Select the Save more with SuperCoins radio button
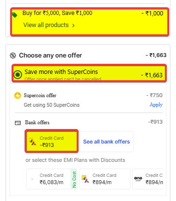 pos(18,75)
